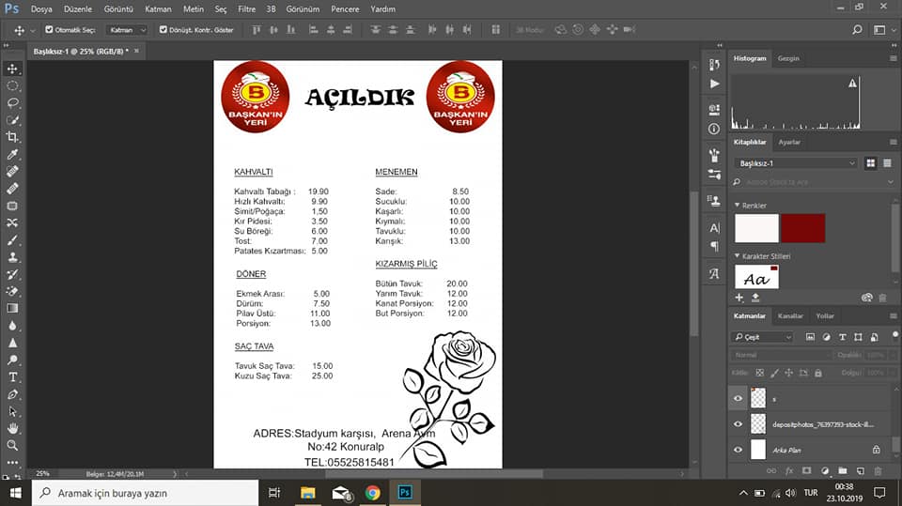The height and width of the screenshot is (506, 902).
Task: Open the Başlıksız-1 library dropdown
Action: tap(796, 163)
